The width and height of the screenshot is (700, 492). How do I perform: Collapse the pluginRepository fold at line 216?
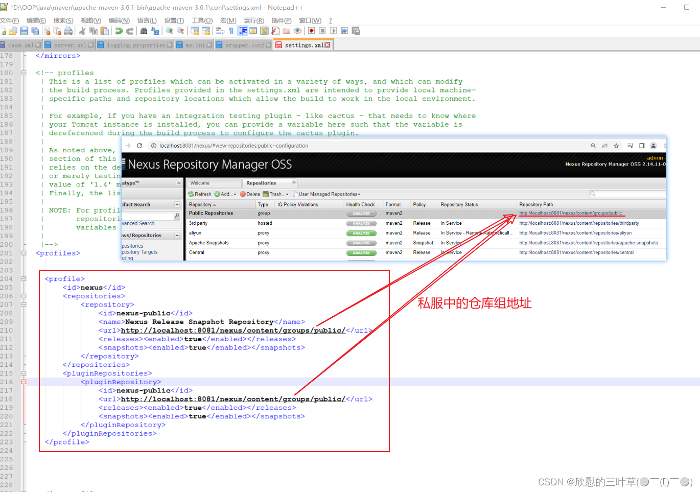(24, 382)
